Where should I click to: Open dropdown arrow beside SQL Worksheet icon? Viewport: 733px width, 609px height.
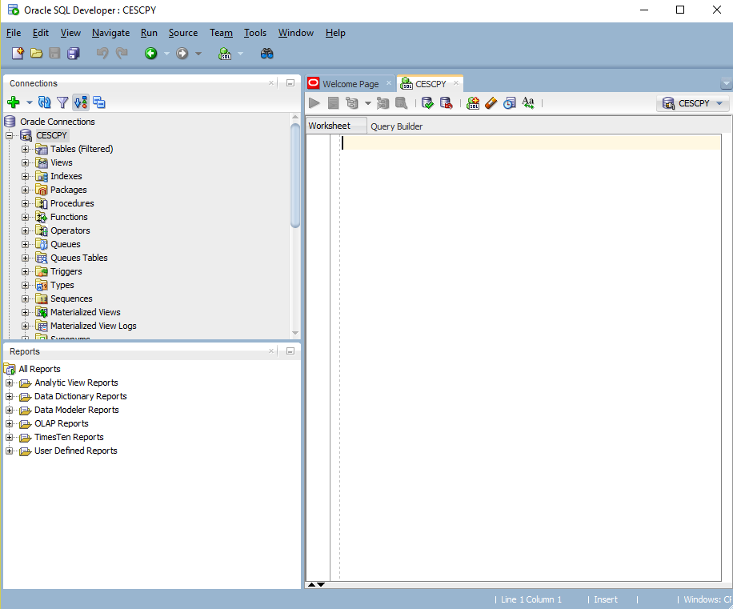click(x=240, y=54)
